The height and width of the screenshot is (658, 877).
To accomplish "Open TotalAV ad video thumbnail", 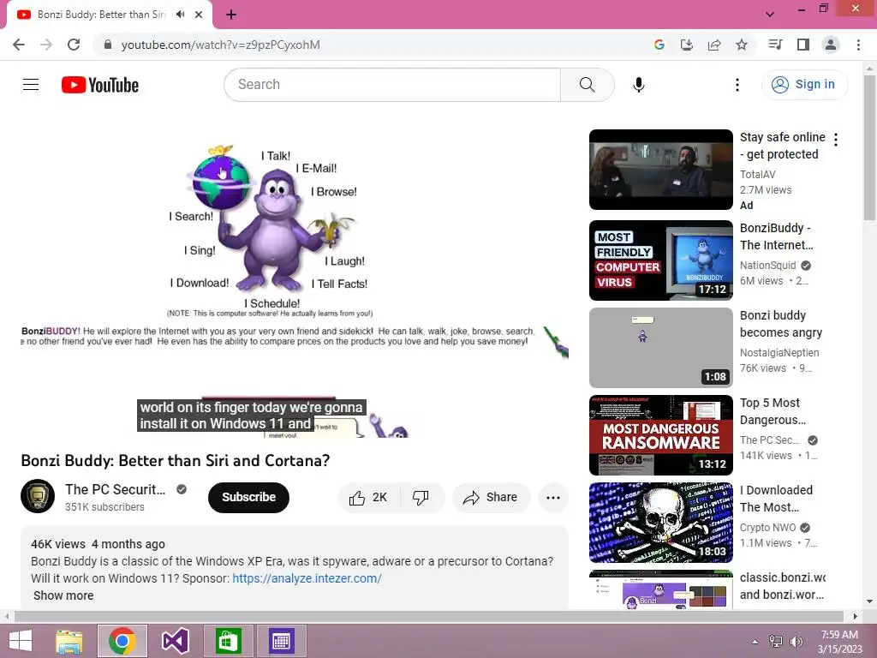I will point(661,170).
